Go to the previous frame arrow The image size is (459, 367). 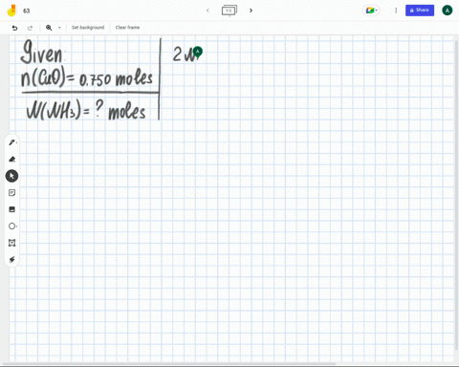208,11
